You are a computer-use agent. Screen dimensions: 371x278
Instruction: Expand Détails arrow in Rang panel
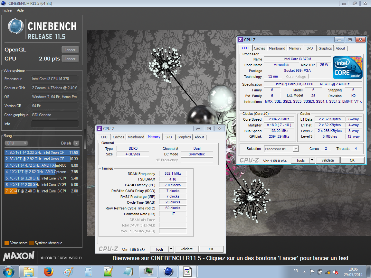tap(76, 143)
